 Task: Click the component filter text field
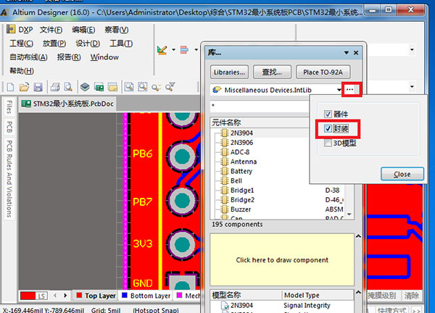260,107
